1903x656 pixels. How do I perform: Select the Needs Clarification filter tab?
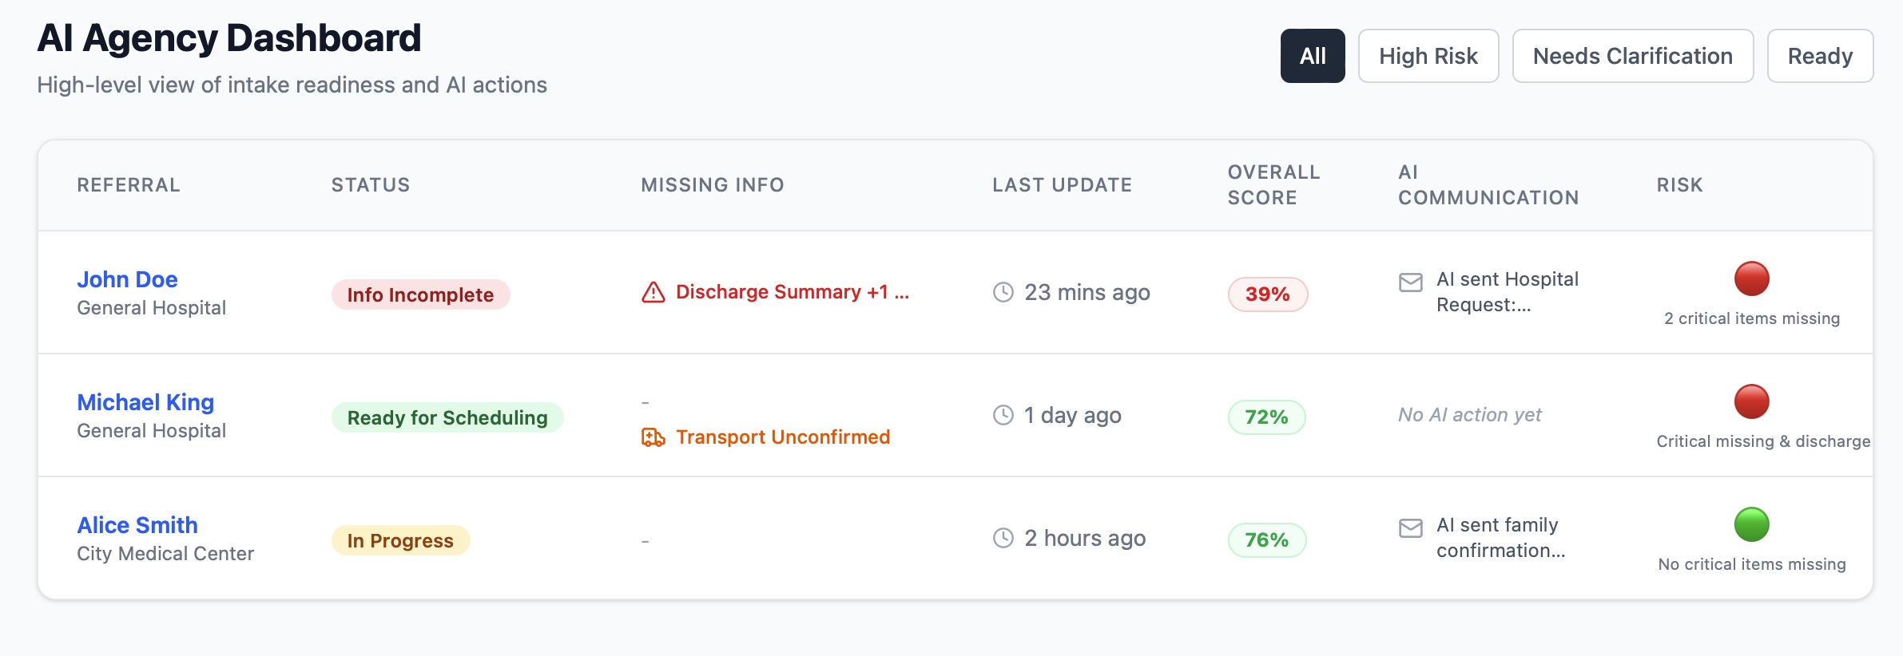[x=1632, y=56]
